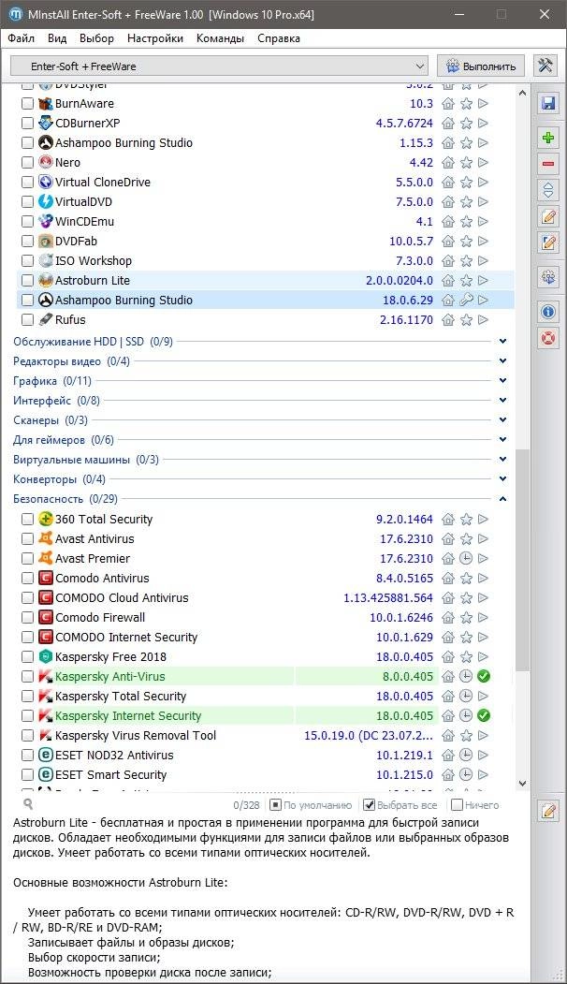
Task: Click the blue info icon in sidebar
Action: click(x=548, y=311)
